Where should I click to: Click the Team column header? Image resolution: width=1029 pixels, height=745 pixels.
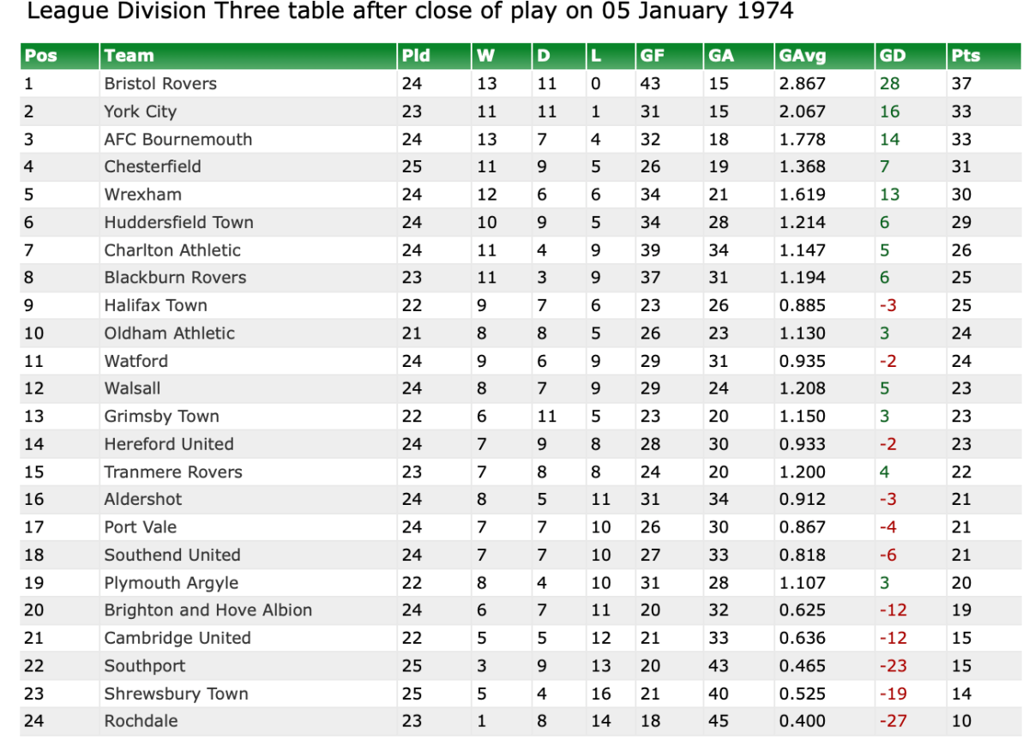click(129, 56)
